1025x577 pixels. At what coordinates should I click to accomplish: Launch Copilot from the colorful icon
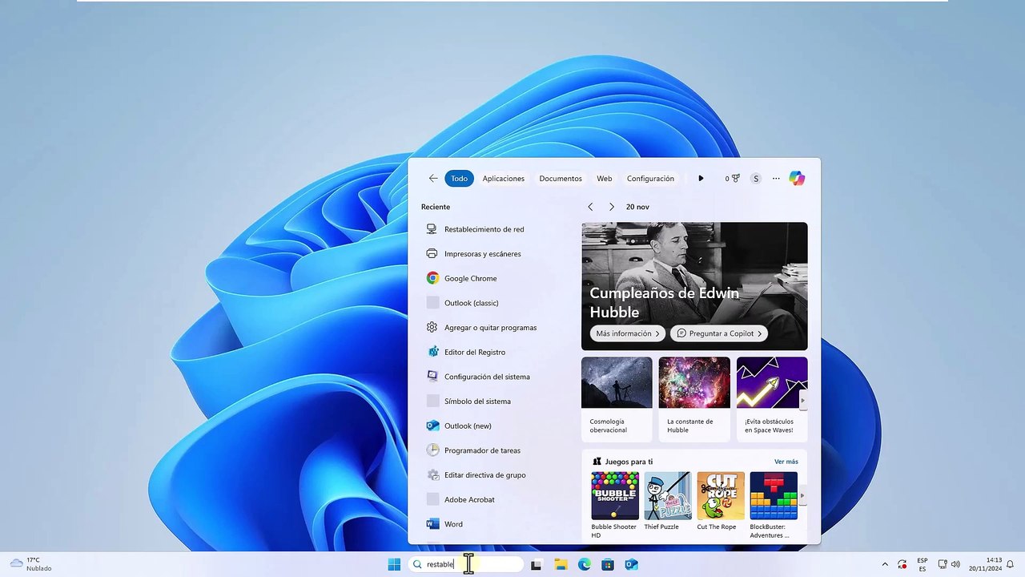[797, 179]
